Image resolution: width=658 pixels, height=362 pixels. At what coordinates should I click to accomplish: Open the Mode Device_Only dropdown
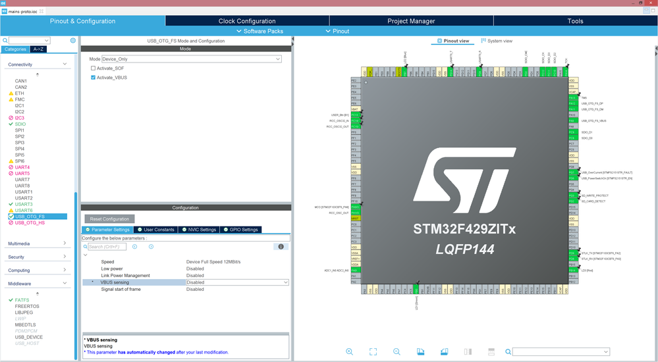click(x=192, y=59)
